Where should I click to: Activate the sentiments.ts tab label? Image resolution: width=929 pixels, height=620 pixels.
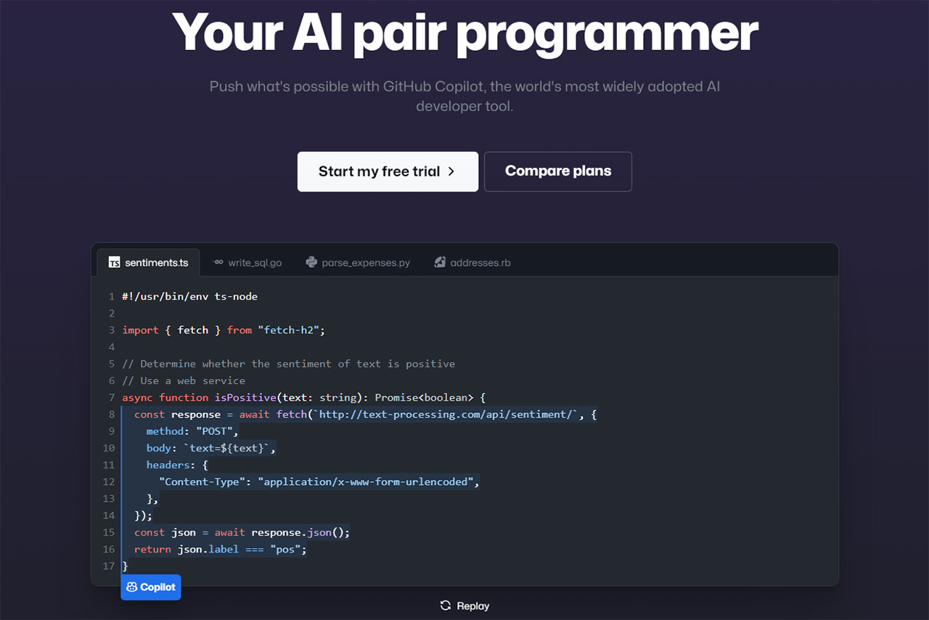[156, 263]
